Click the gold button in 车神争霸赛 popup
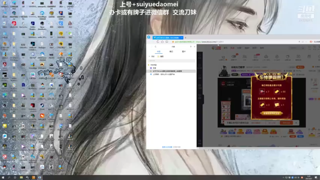Viewport: 320px width, 180px height. (x=272, y=113)
